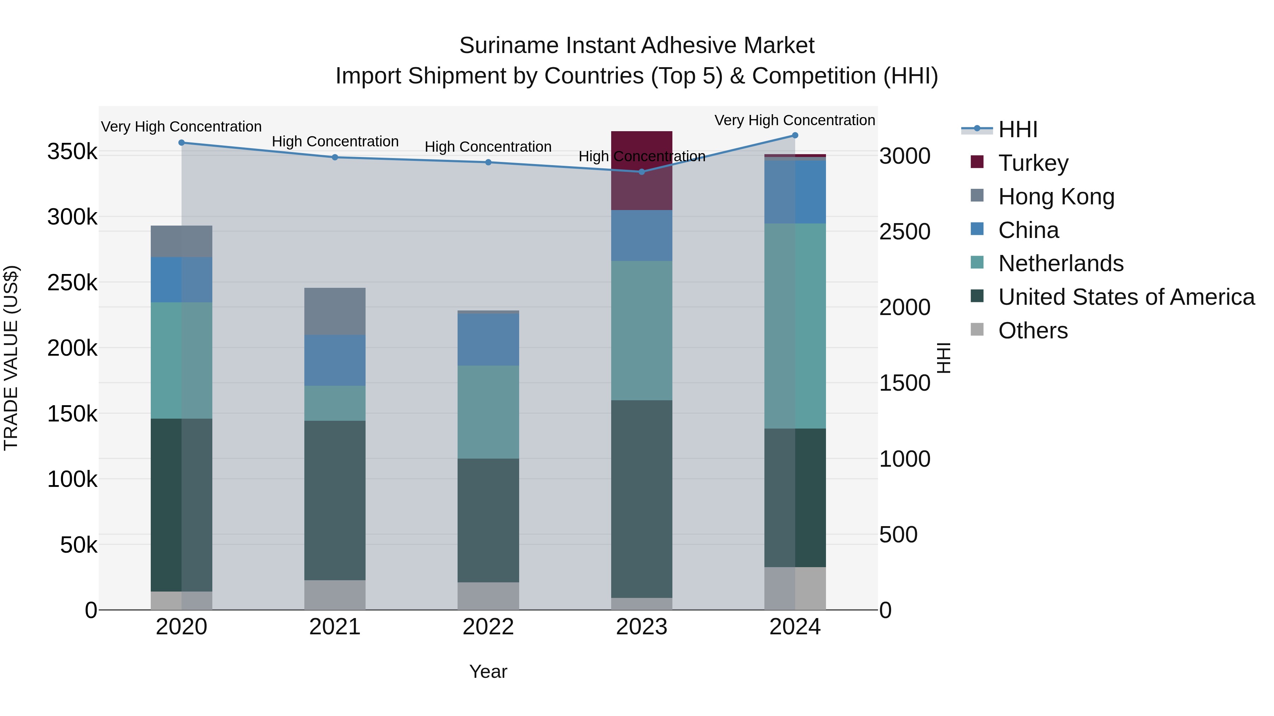Click High Concentration label above 2021
This screenshot has width=1274, height=716.
[335, 141]
